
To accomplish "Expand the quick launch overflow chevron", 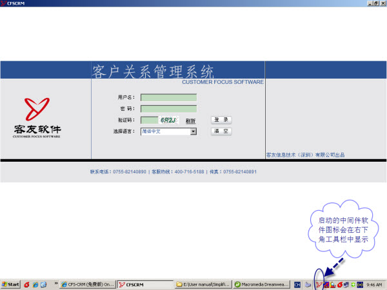I will (56, 284).
